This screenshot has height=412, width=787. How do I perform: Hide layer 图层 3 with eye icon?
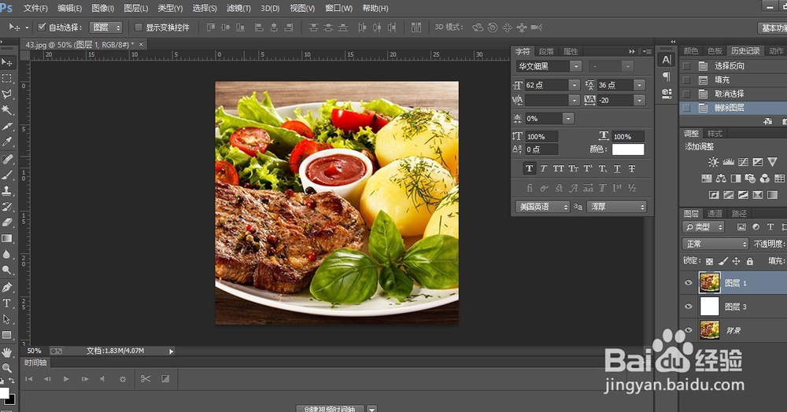click(x=689, y=306)
